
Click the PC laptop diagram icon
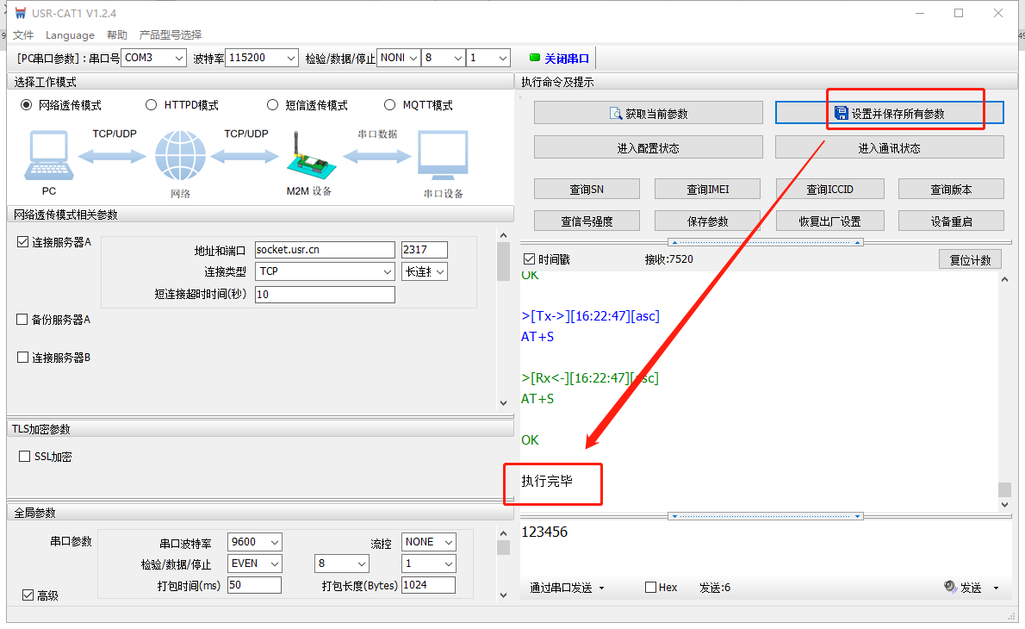click(x=49, y=157)
